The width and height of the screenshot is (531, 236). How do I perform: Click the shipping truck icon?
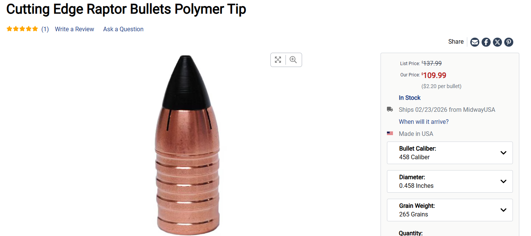point(390,110)
